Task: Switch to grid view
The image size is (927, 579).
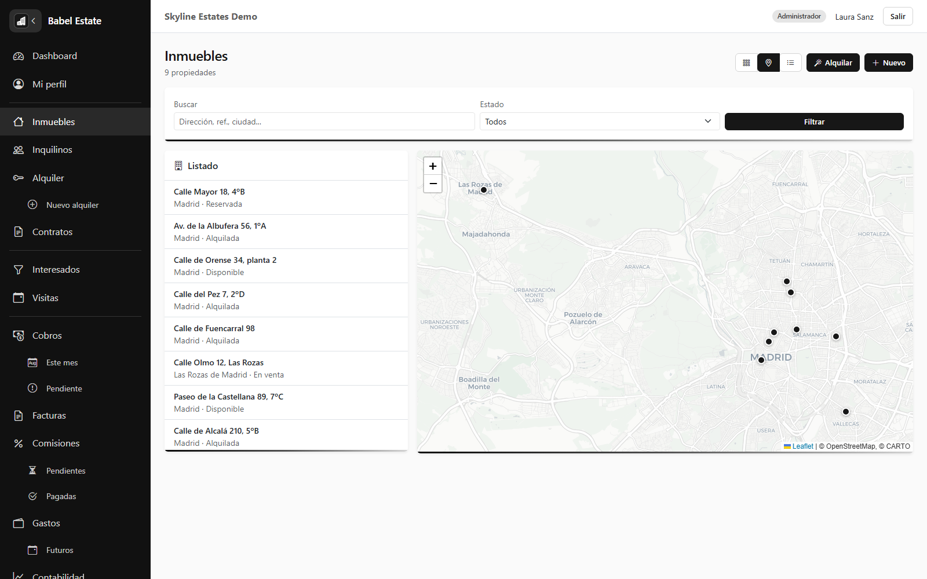Action: pos(746,63)
